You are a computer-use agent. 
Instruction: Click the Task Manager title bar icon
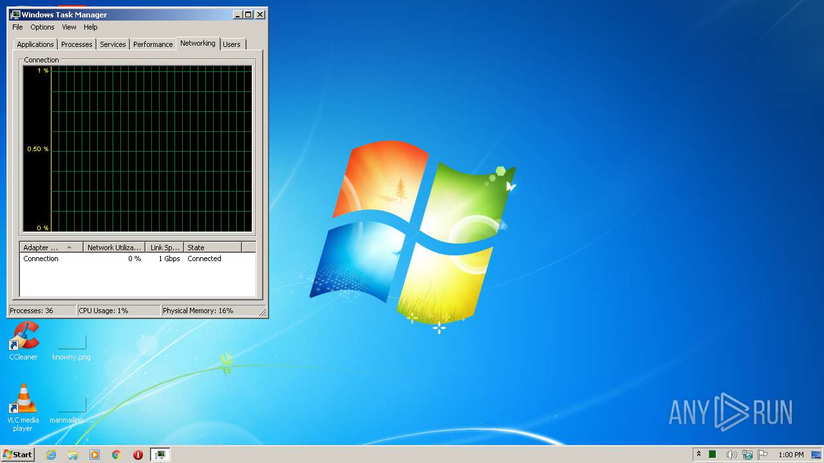click(x=15, y=14)
